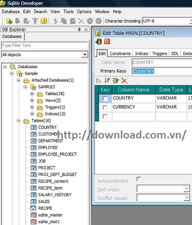Expand the Tables(18) folder under SAMPLE2

click(32, 94)
